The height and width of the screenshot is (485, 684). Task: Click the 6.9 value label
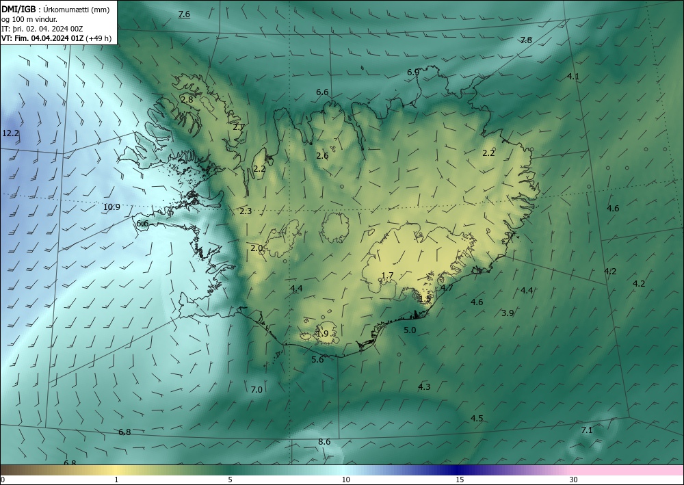tap(413, 73)
